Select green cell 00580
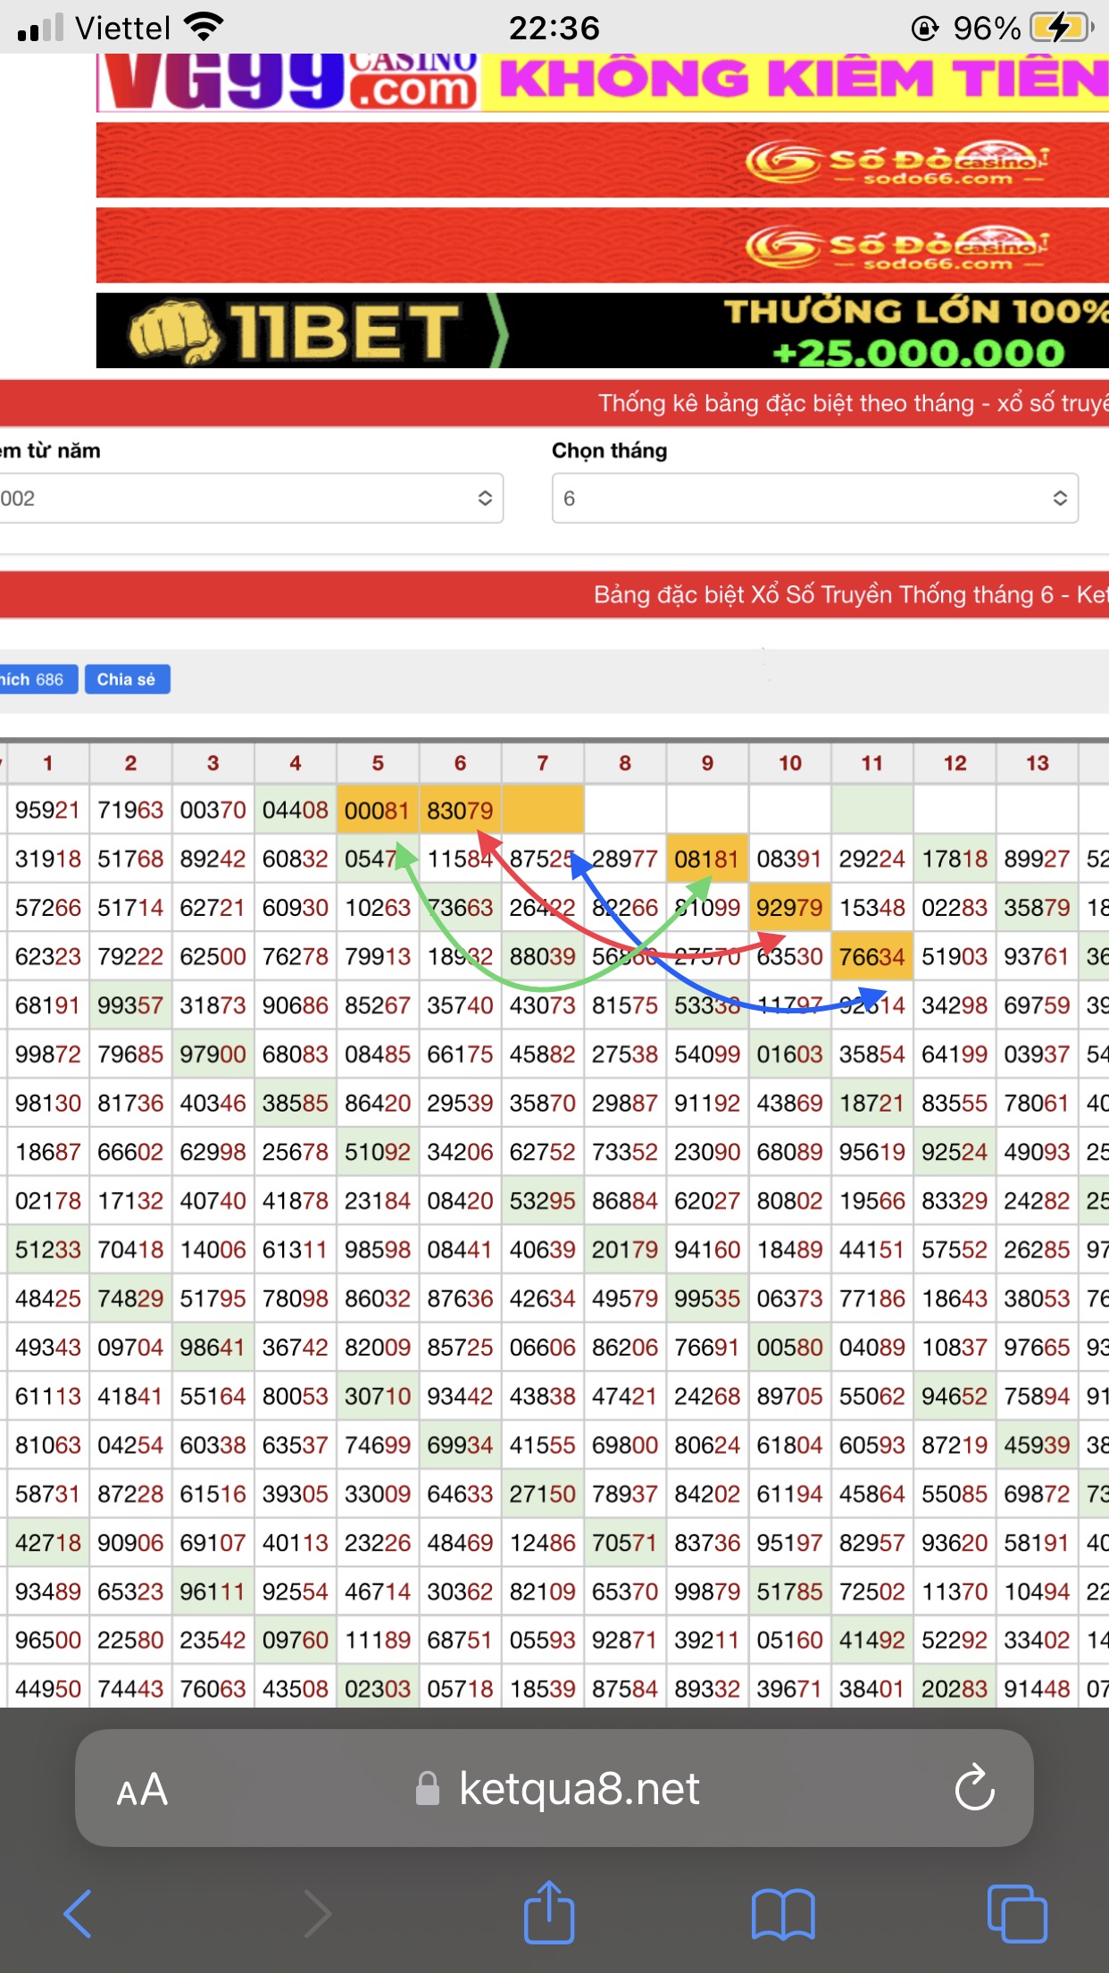The width and height of the screenshot is (1109, 1973). coord(790,1348)
